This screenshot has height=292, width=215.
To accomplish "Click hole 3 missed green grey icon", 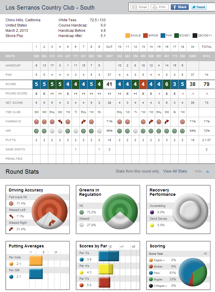I will pyautogui.click(x=52, y=131).
